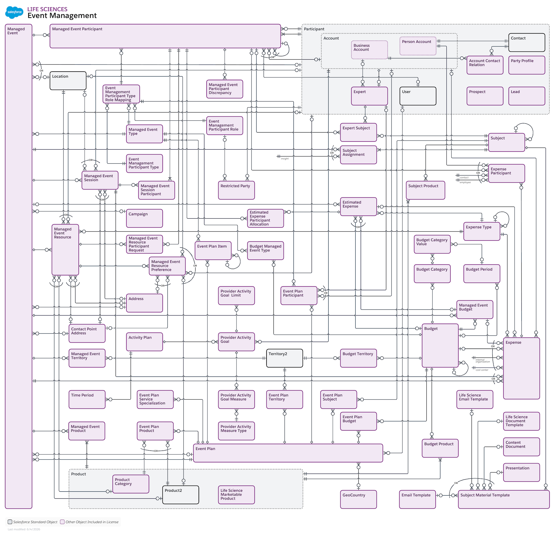Image resolution: width=557 pixels, height=536 pixels.
Task: Click the 'Managed Event Type' entity
Action: [144, 134]
